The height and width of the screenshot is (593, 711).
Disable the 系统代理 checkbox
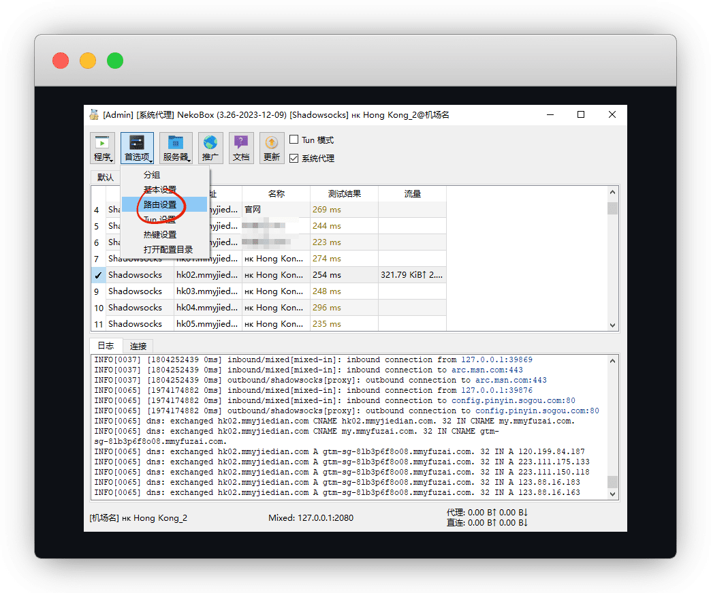tap(294, 159)
